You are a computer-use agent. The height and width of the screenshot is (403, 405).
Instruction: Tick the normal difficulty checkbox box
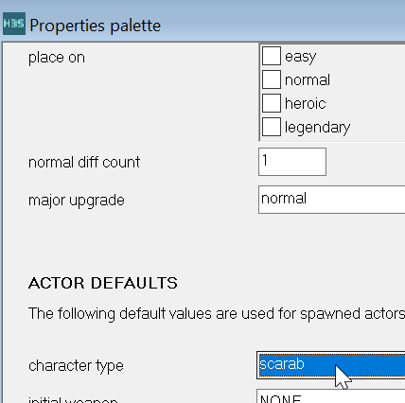point(272,79)
